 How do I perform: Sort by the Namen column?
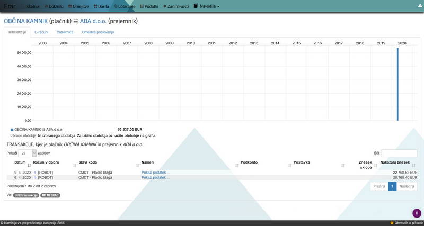pos(148,162)
